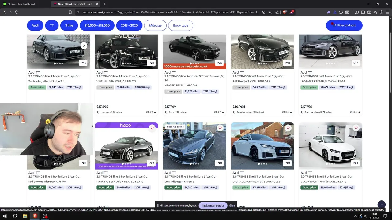This screenshot has width=392, height=220.
Task: Open File Explorer from the taskbar
Action: pyautogui.click(x=25, y=216)
